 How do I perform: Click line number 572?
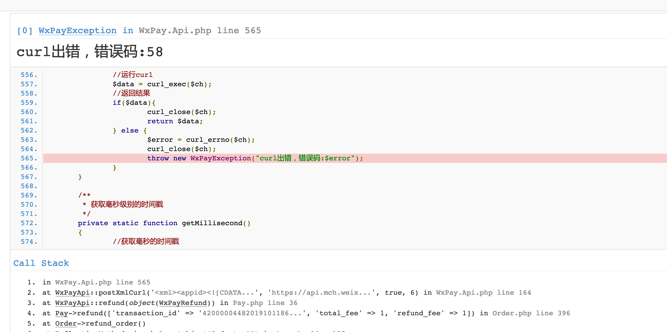coord(29,223)
